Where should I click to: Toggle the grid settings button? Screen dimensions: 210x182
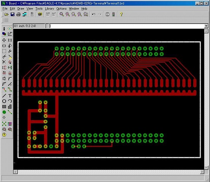point(6,20)
